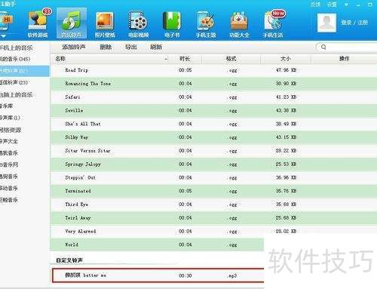Select 电脑上的音乐 in the sidebar
This screenshot has height=289, width=377.
17,94
